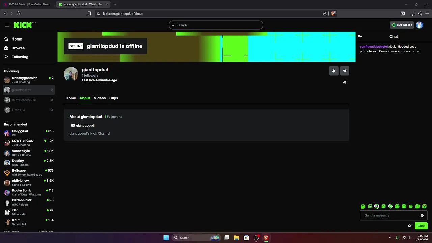Image resolution: width=432 pixels, height=243 pixels.
Task: Click the last heart-eyes emote in chat
Action: click(424, 206)
